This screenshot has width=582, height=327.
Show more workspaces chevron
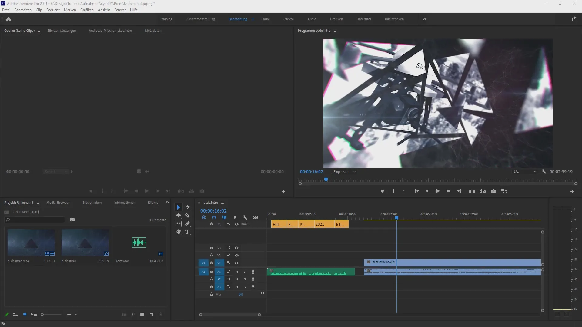coord(425,19)
